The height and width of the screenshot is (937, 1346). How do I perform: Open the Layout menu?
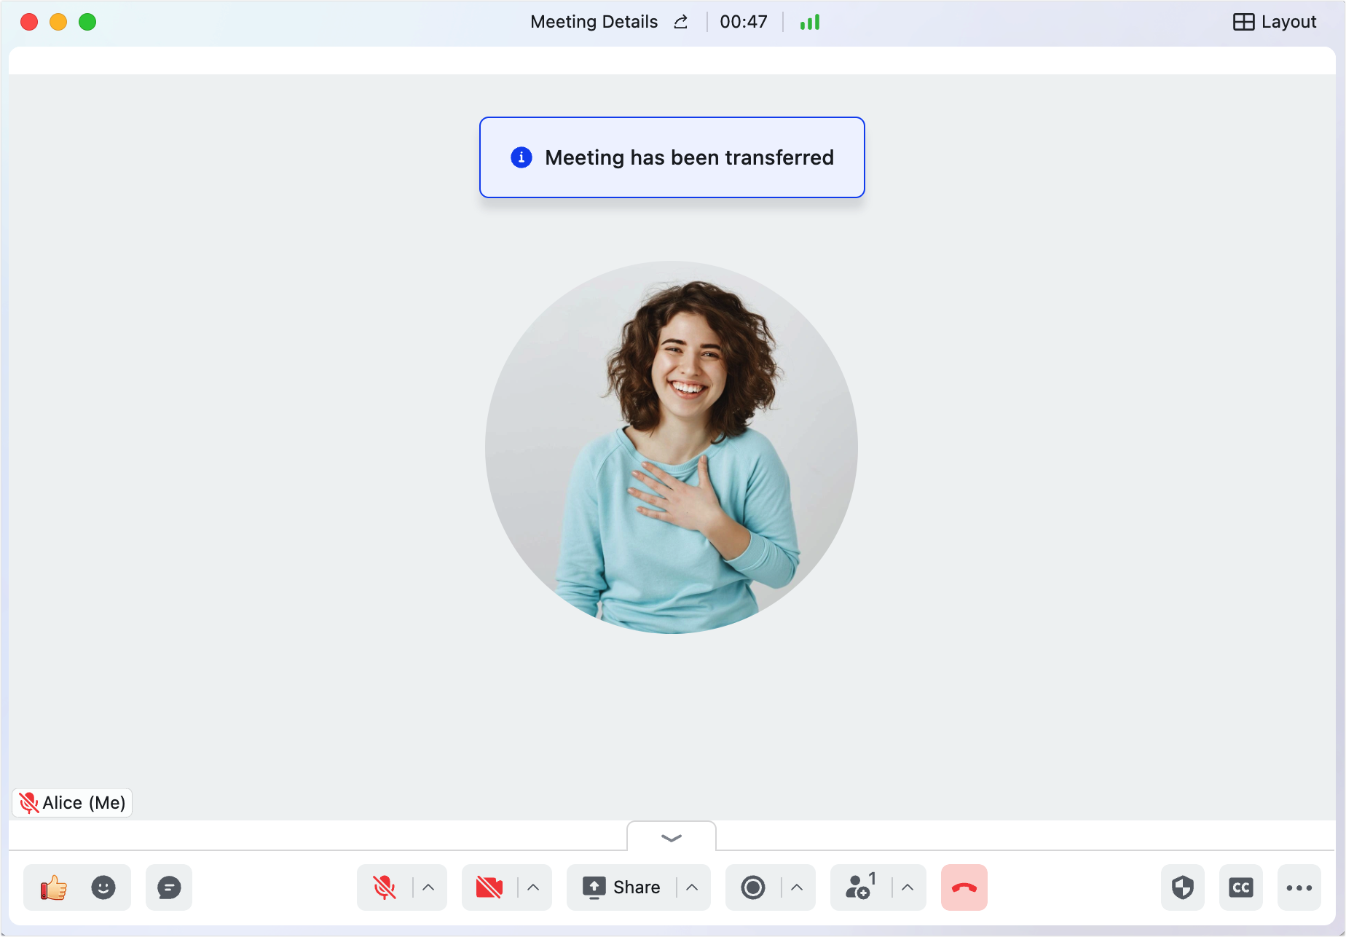coord(1274,21)
